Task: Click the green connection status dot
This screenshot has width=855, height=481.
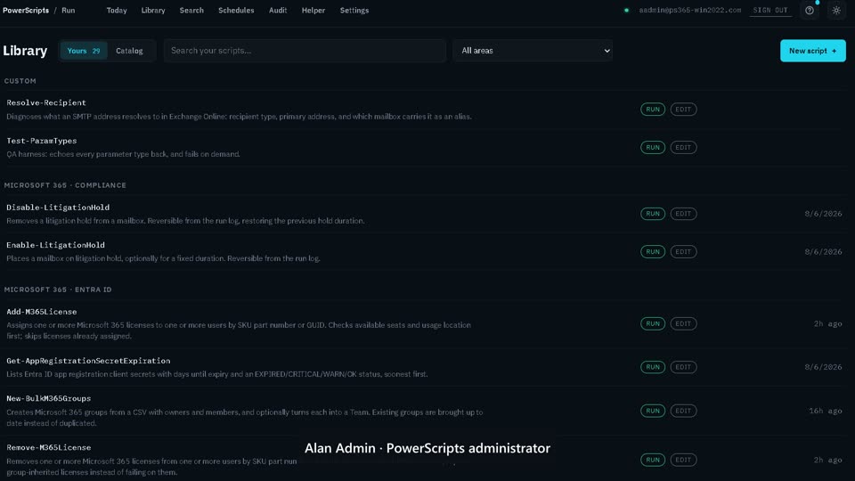Action: (626, 11)
